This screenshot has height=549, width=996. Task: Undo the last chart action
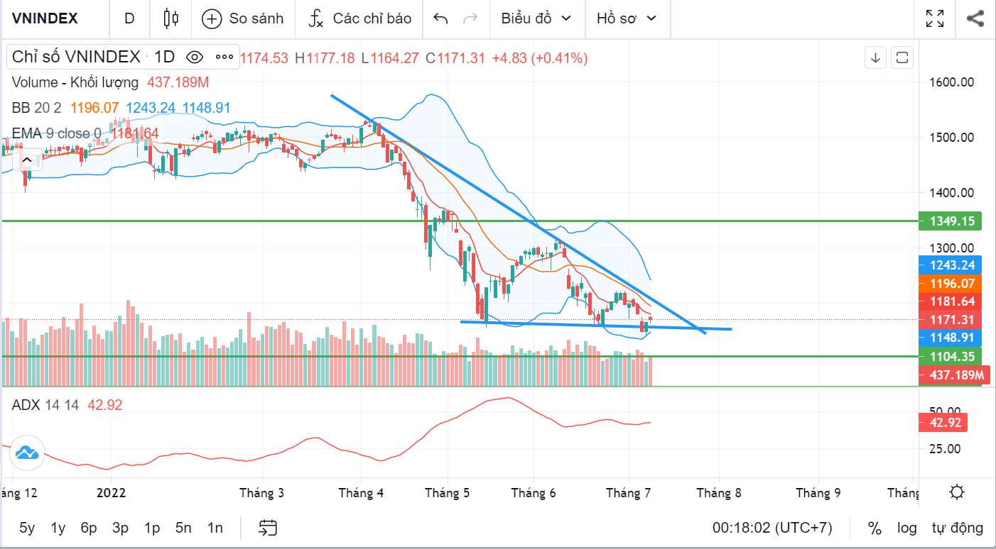tap(440, 18)
